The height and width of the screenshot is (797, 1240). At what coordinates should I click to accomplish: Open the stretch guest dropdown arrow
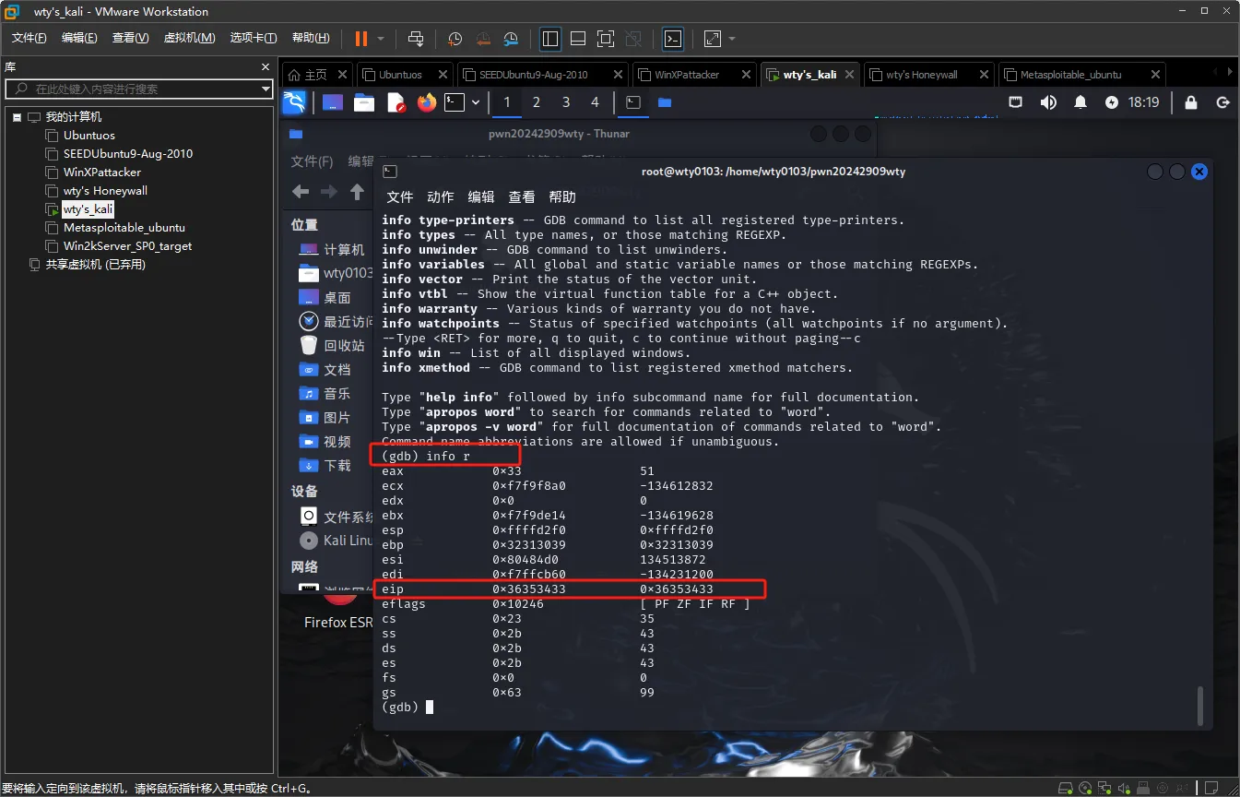[x=732, y=39]
